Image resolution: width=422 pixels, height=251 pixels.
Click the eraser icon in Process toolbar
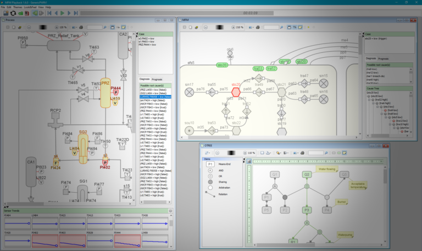pos(20,27)
